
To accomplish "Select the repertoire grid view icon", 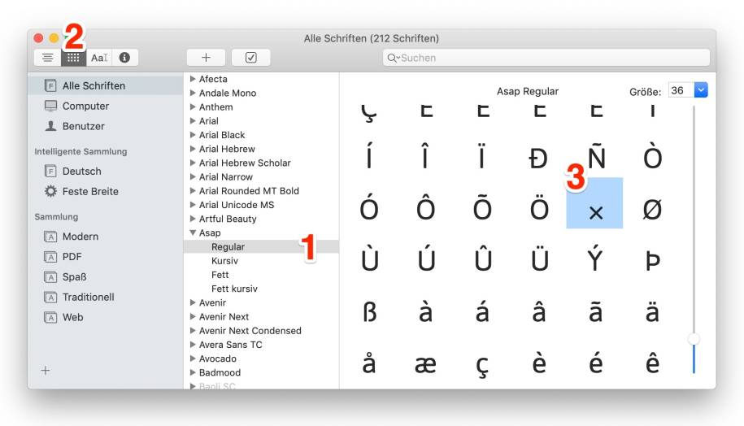I will click(x=73, y=58).
